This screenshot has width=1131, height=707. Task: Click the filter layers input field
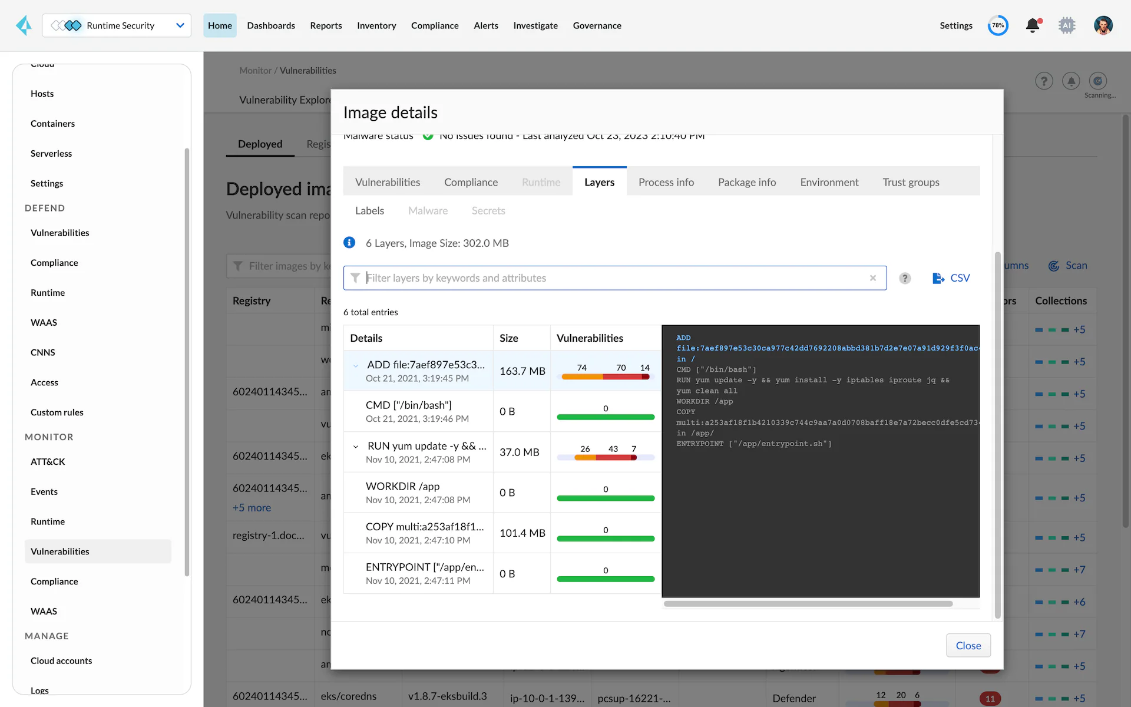(x=613, y=278)
